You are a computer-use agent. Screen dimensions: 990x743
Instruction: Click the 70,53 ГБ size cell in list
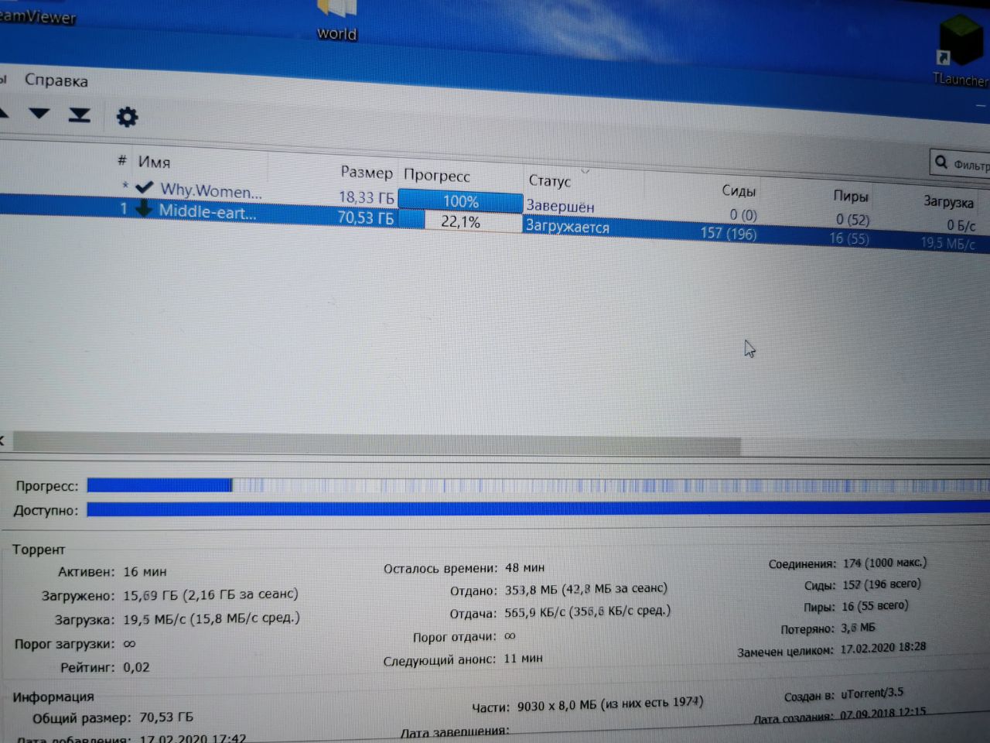pos(366,218)
